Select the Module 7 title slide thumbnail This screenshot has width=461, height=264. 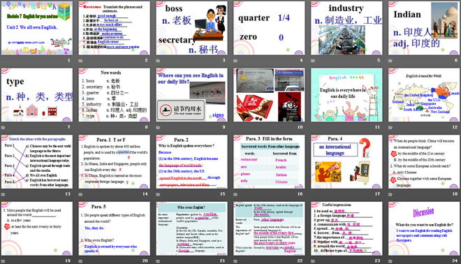click(37, 28)
